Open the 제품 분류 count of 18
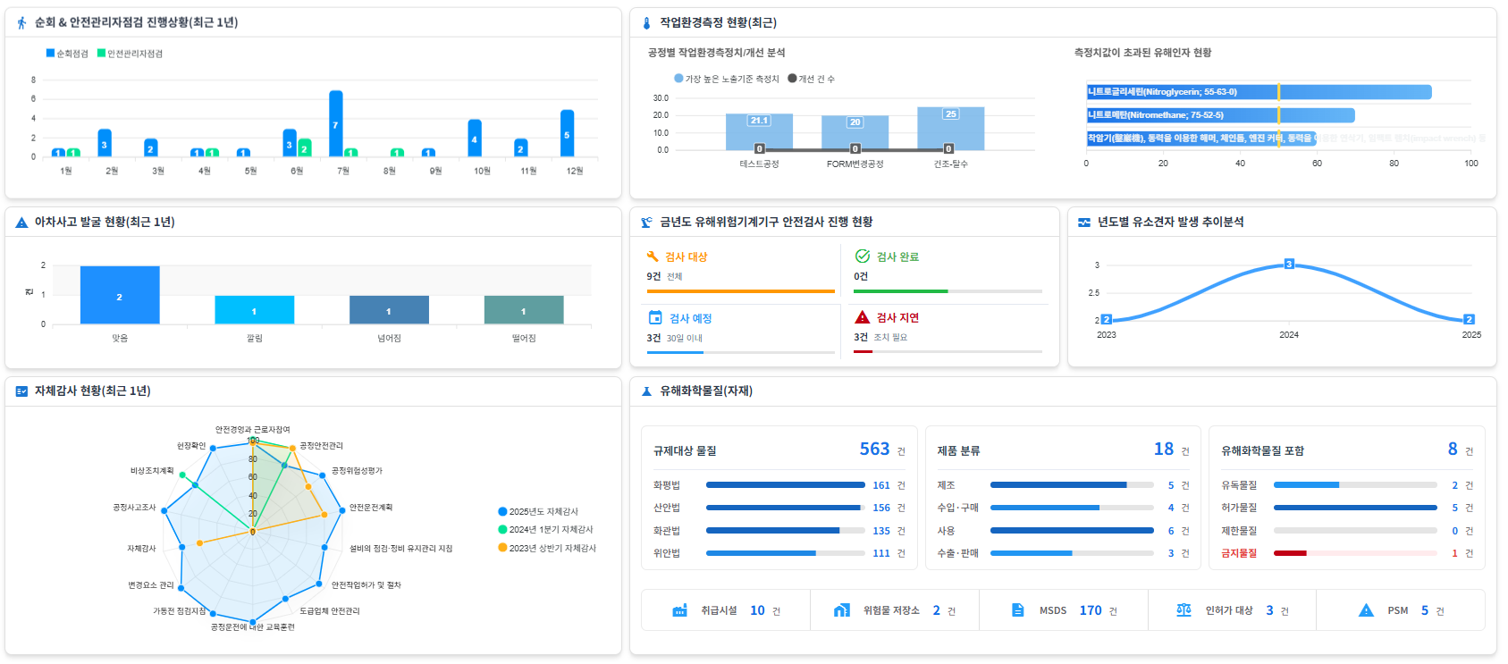Image resolution: width=1508 pixels, height=664 pixels. [x=1164, y=450]
